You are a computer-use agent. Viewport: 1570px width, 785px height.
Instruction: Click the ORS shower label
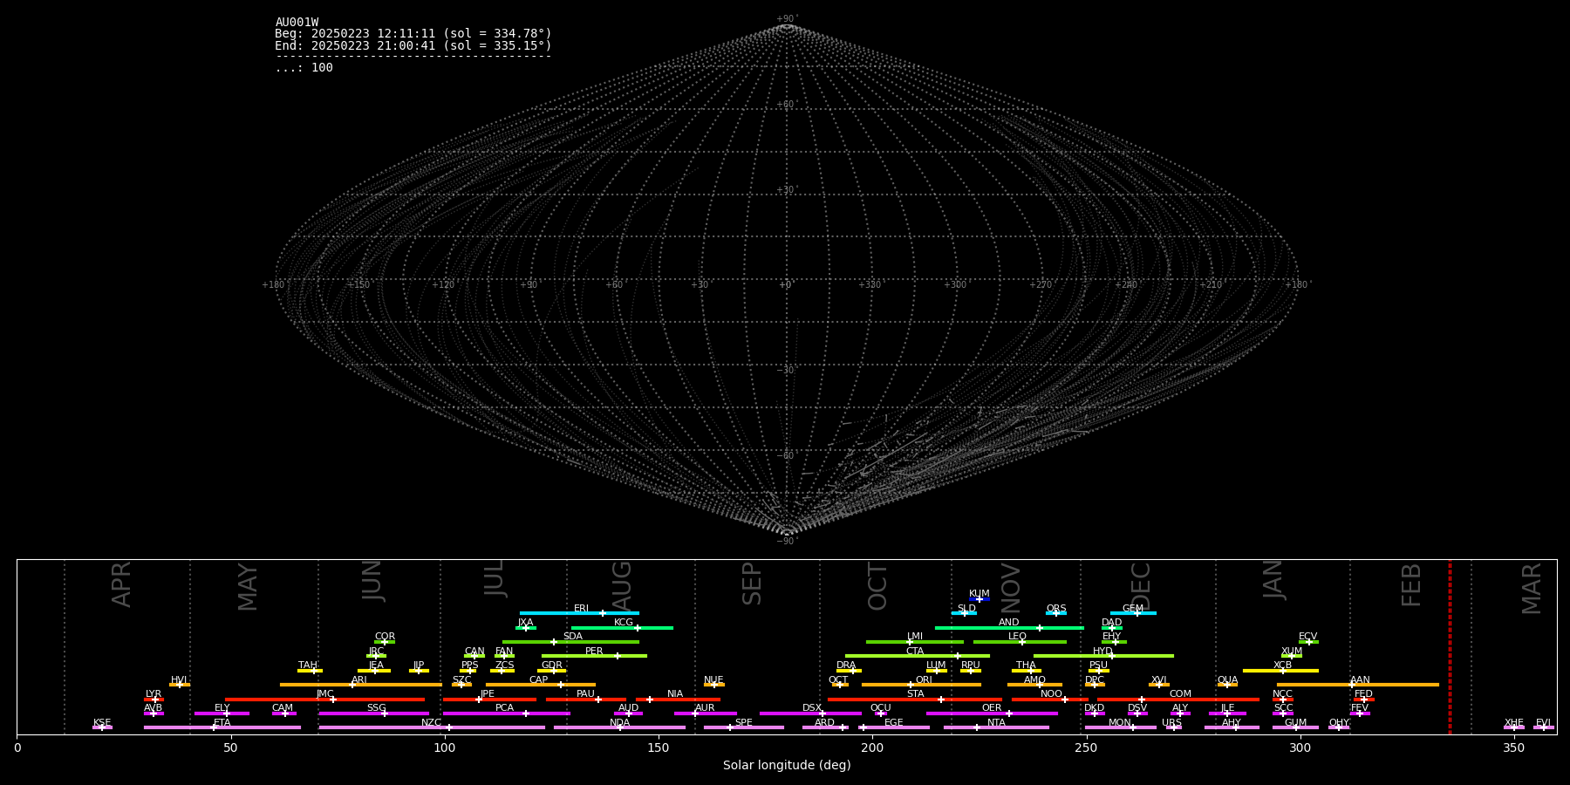click(x=1056, y=609)
